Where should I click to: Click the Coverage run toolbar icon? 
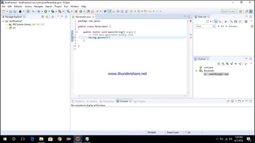pos(53,12)
